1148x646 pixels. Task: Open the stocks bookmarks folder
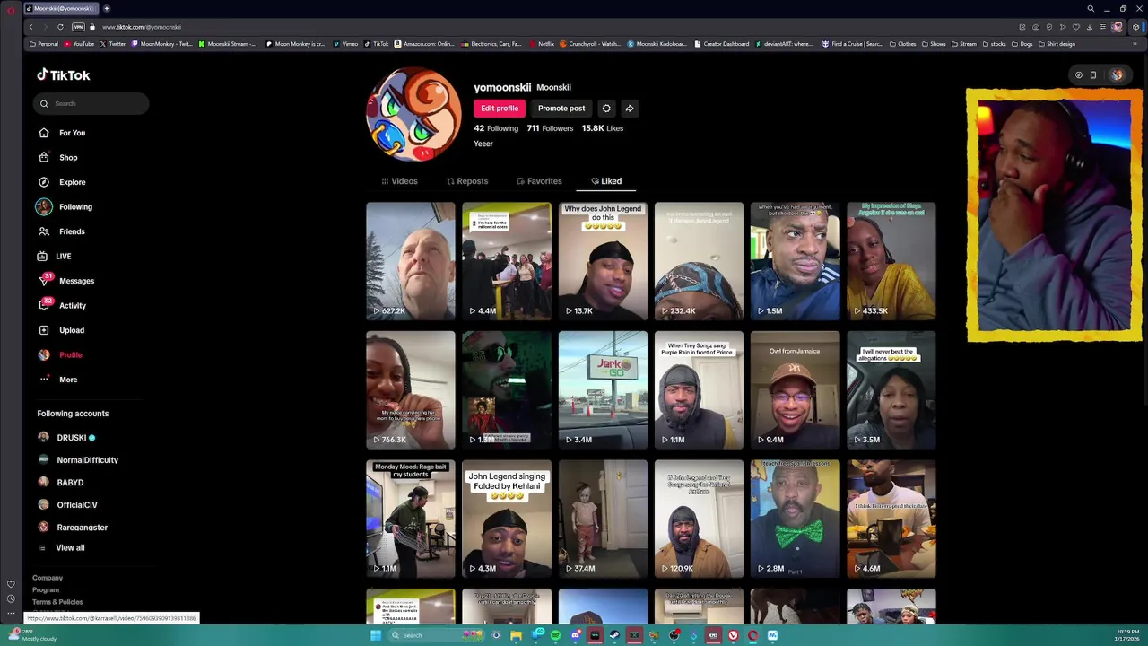click(x=994, y=44)
